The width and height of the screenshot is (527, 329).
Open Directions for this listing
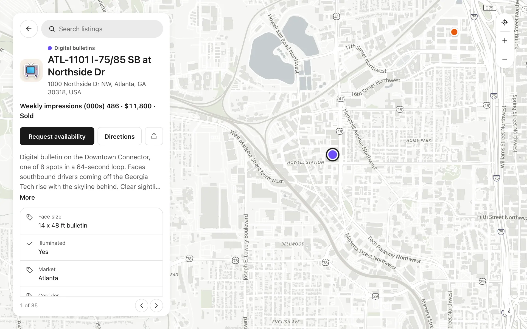120,136
